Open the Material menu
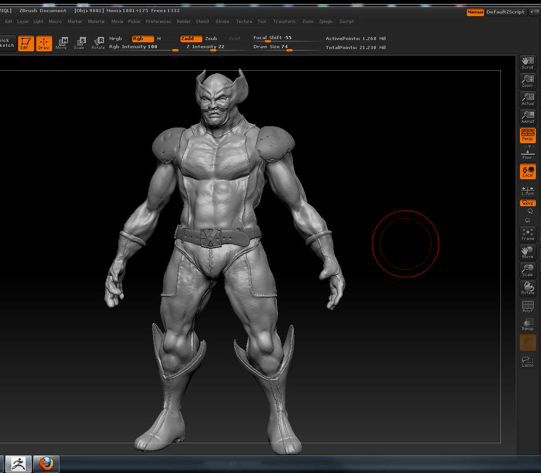Viewport: 541px width, 473px height. 96,22
